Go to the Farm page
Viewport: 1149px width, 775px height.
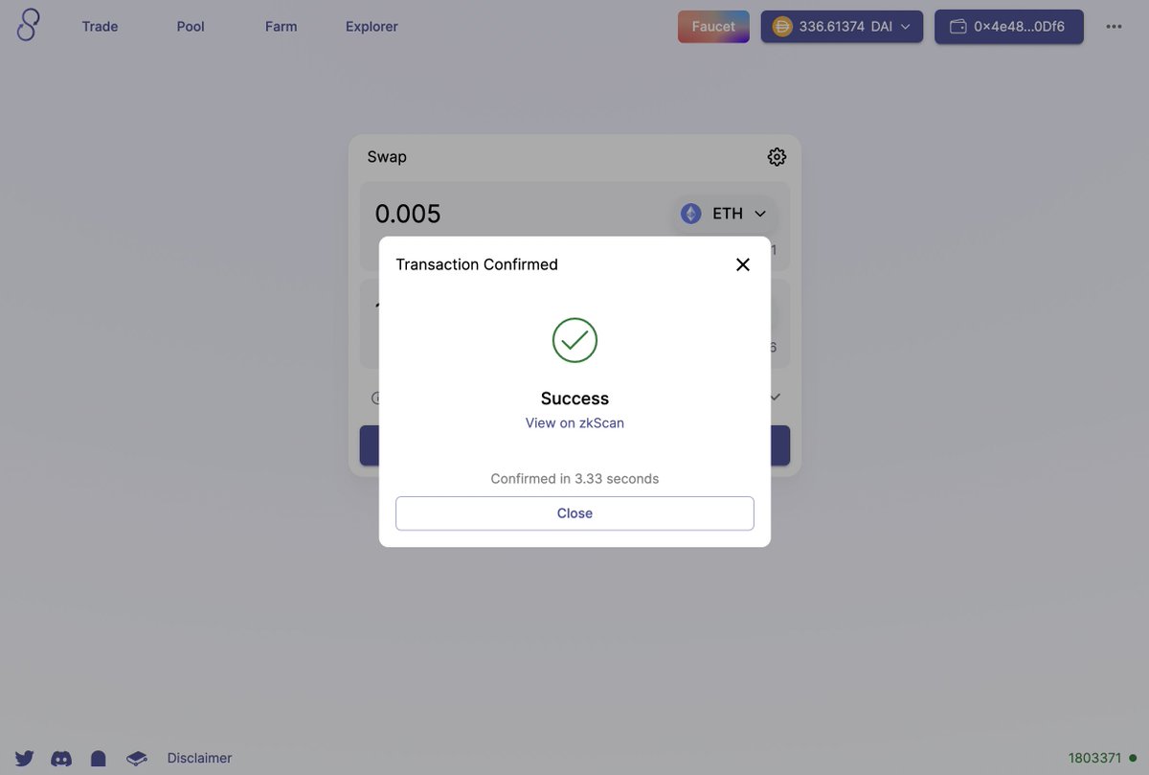coord(281,27)
